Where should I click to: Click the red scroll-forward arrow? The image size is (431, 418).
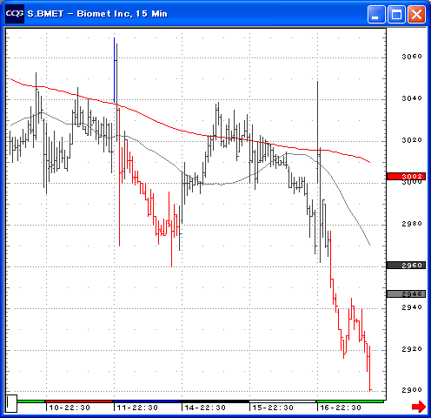point(419,407)
